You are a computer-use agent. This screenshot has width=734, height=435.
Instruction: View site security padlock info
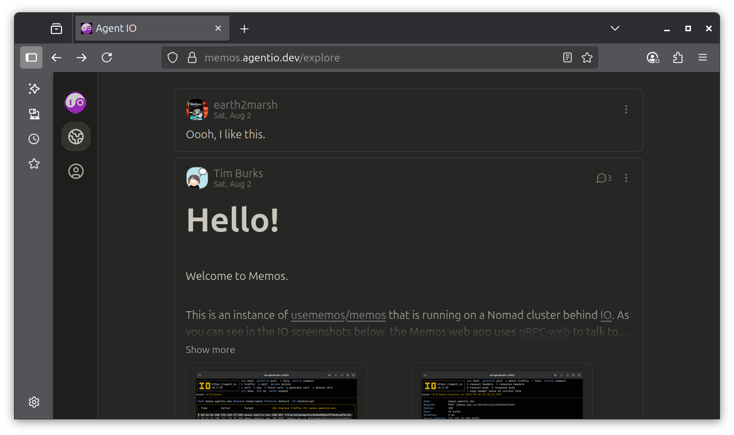[x=192, y=57]
